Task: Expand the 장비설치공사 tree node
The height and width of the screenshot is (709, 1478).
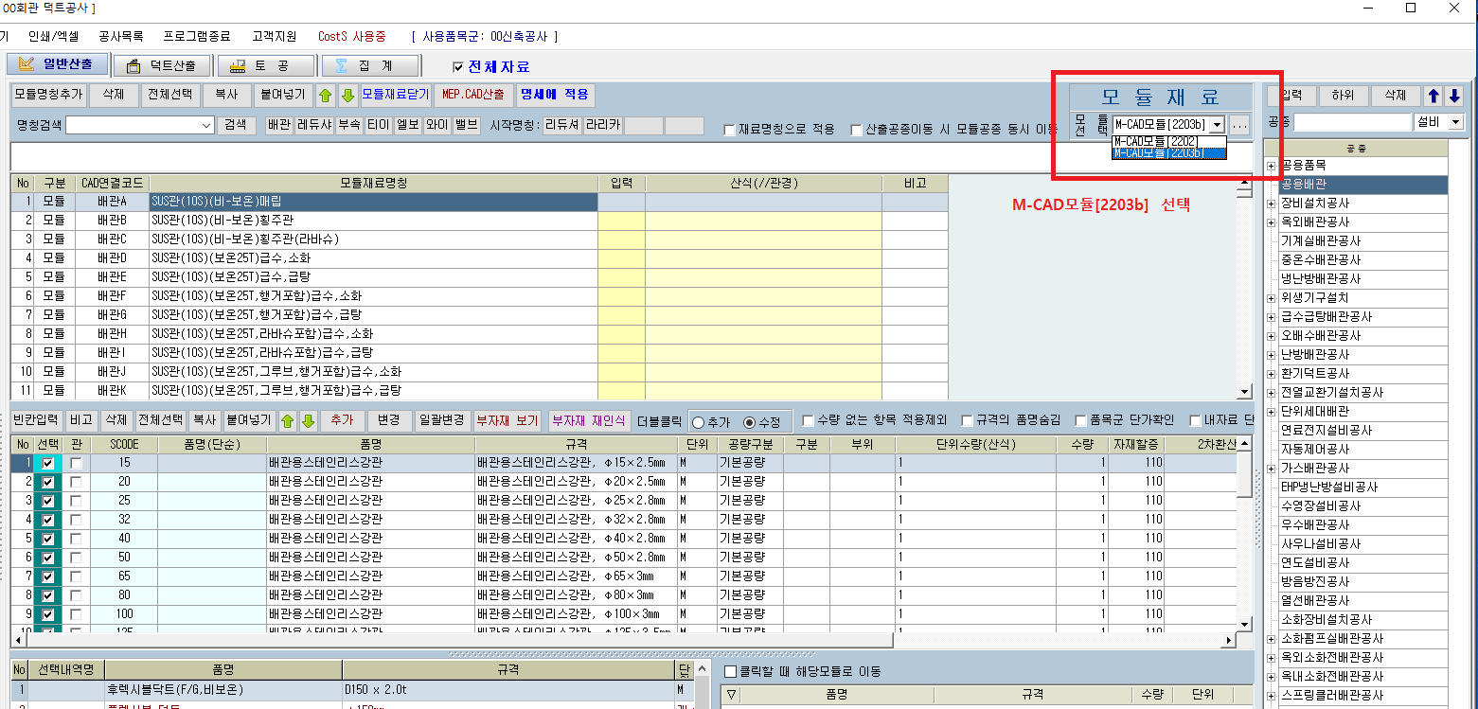Action: coord(1271,204)
